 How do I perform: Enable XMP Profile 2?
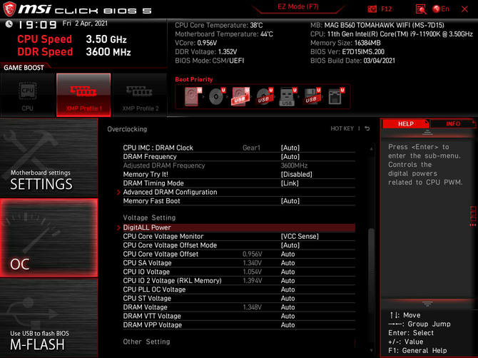pyautogui.click(x=140, y=95)
